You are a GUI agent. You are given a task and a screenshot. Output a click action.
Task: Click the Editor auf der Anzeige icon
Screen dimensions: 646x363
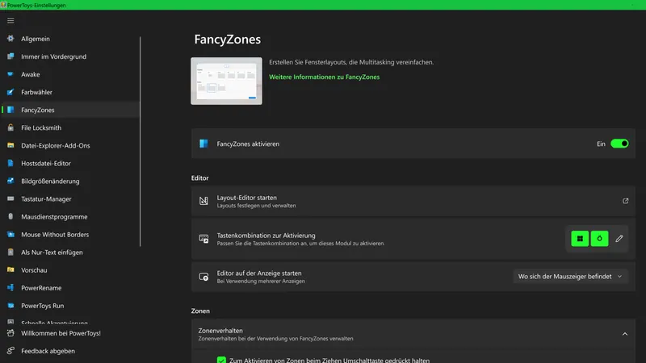point(203,277)
